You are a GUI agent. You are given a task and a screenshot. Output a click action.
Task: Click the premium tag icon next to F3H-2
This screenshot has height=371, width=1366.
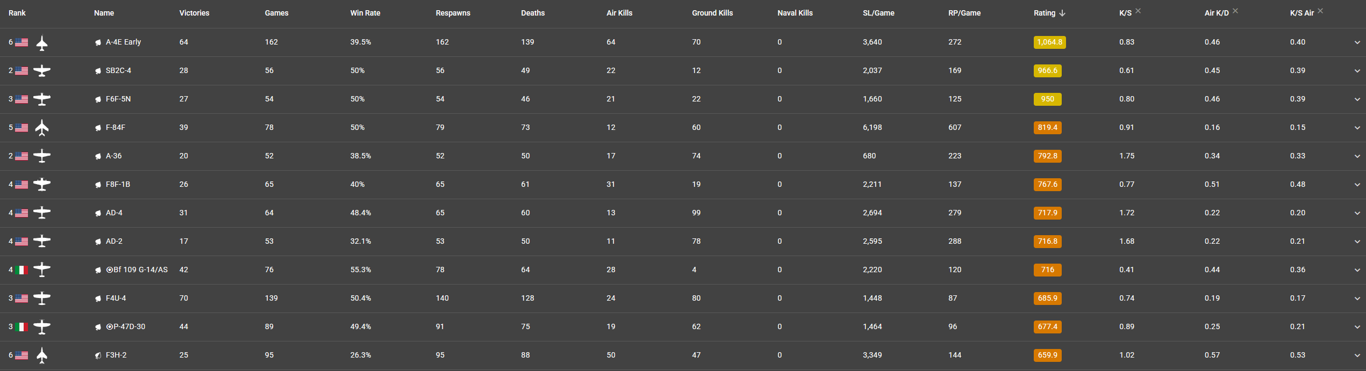98,355
